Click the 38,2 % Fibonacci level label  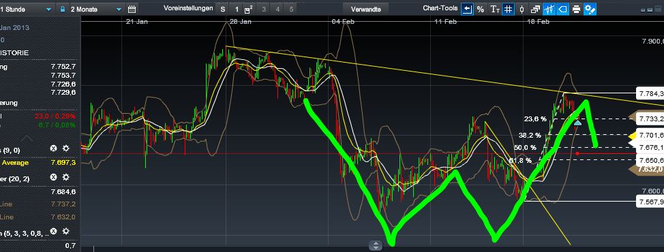[530, 136]
